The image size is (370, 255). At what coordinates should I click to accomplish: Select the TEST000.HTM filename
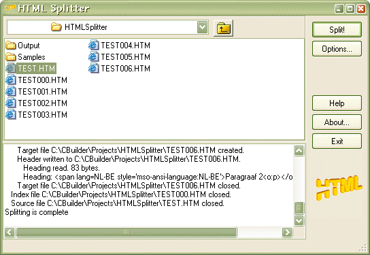point(42,80)
